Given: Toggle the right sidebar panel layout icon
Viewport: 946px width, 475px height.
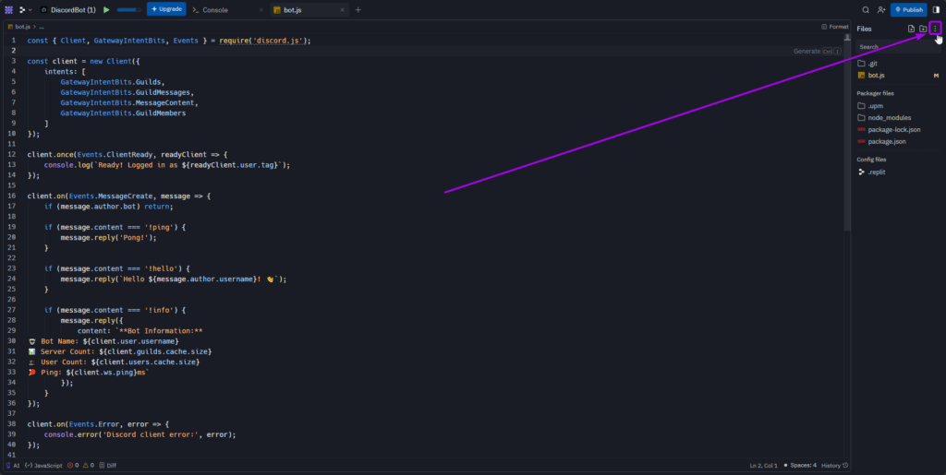Looking at the screenshot, I should (x=936, y=9).
